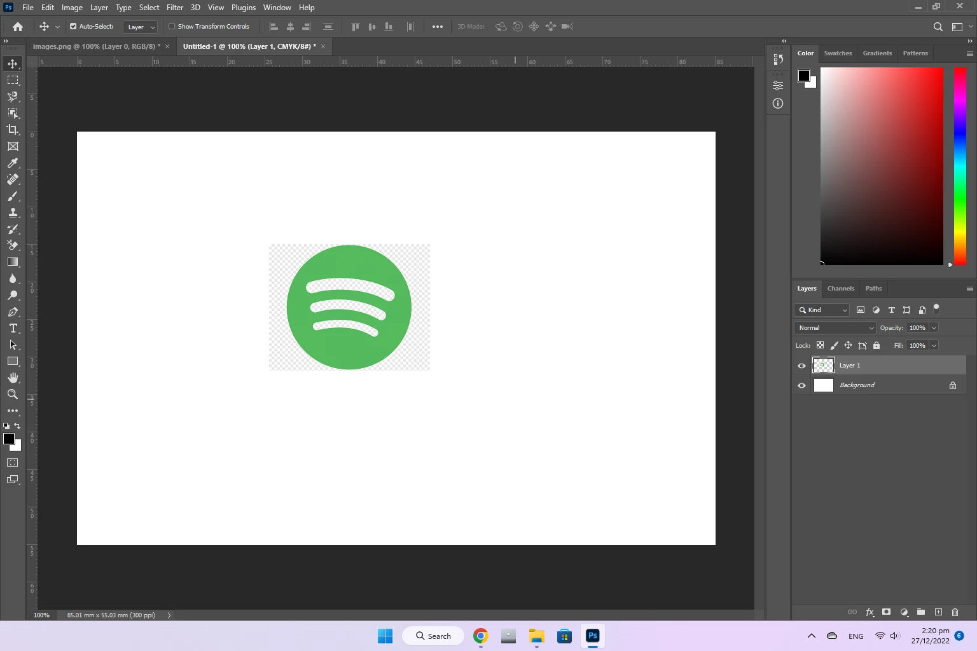The image size is (977, 651).
Task: Select the Layer 1 thumbnail
Action: point(824,366)
